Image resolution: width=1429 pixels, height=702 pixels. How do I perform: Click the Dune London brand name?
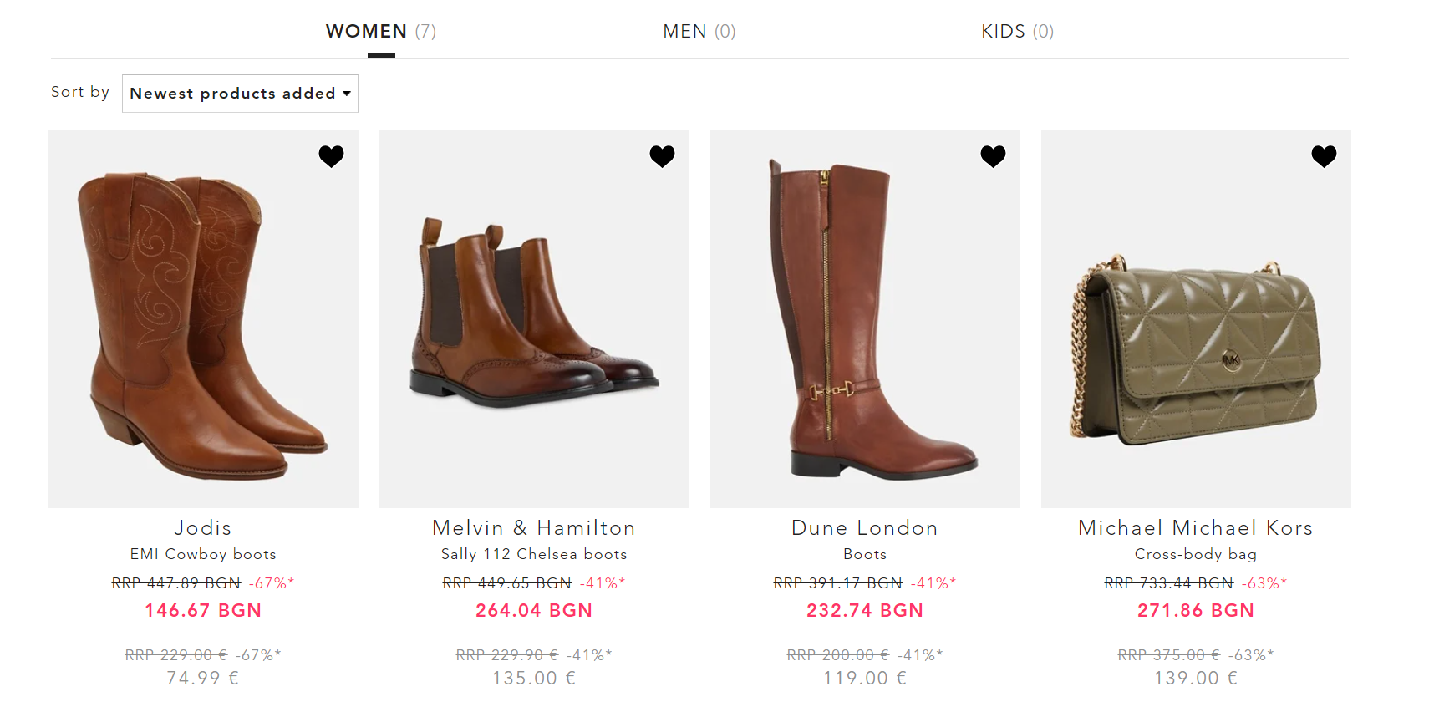(865, 528)
